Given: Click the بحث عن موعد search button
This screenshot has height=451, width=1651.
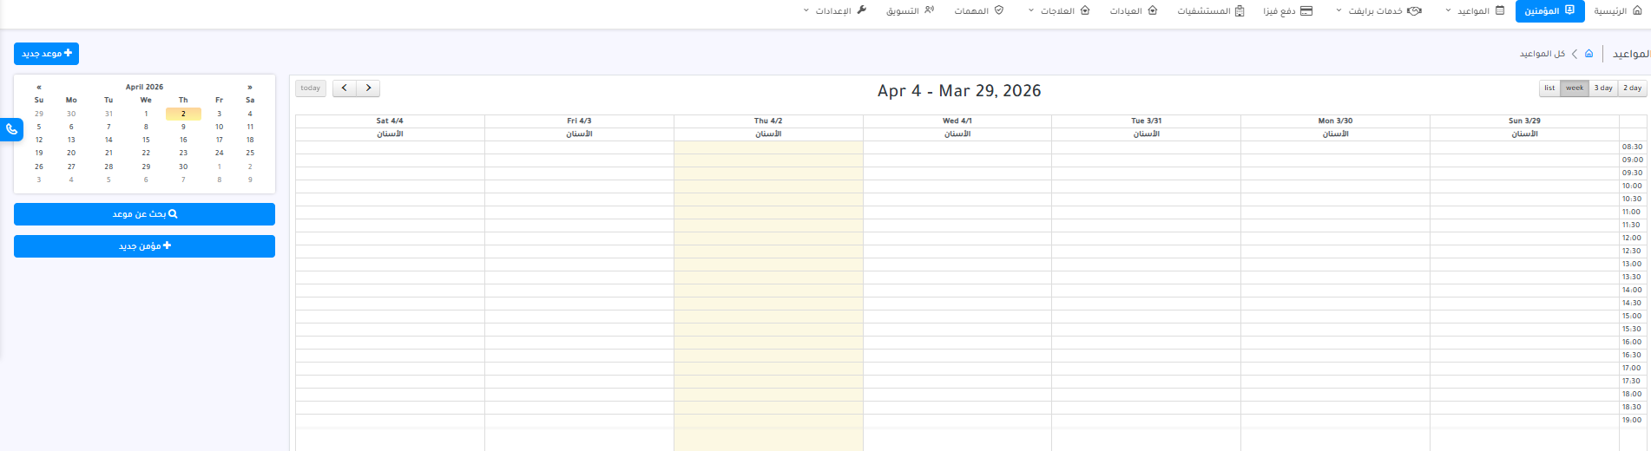Looking at the screenshot, I should pos(144,214).
